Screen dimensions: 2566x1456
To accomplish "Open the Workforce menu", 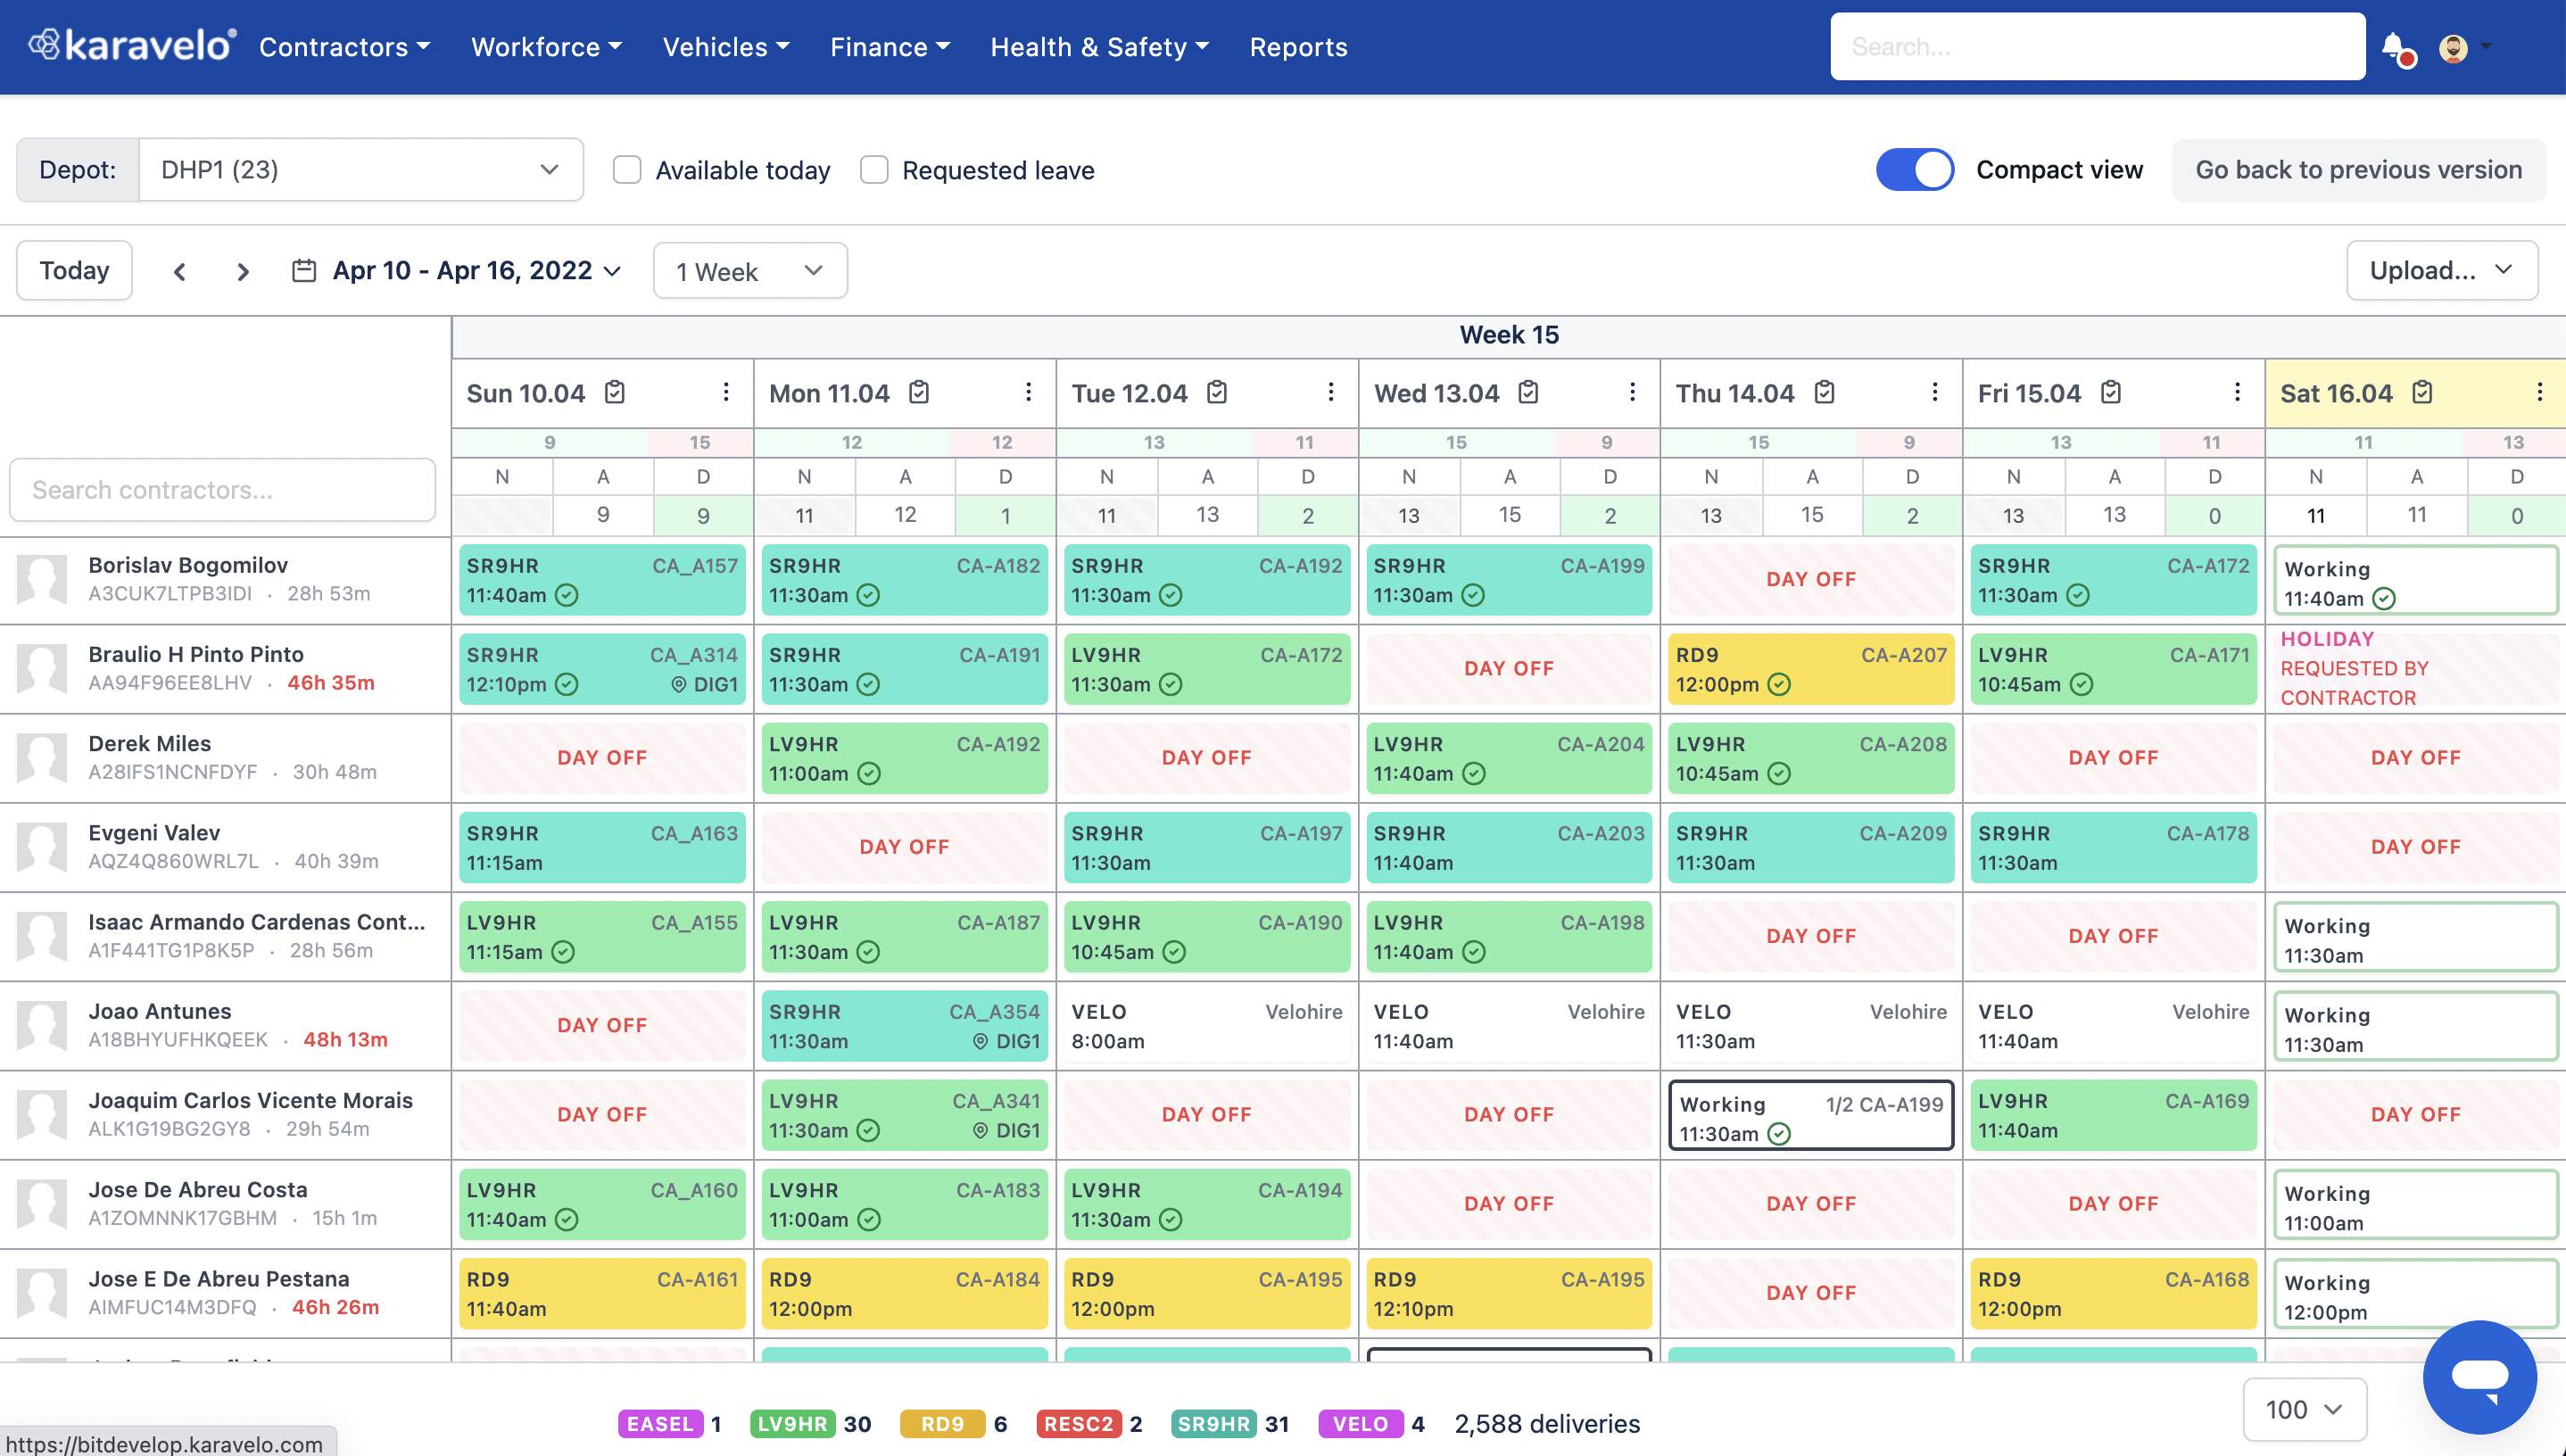I will (546, 47).
